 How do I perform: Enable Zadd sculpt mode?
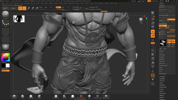(58, 7)
